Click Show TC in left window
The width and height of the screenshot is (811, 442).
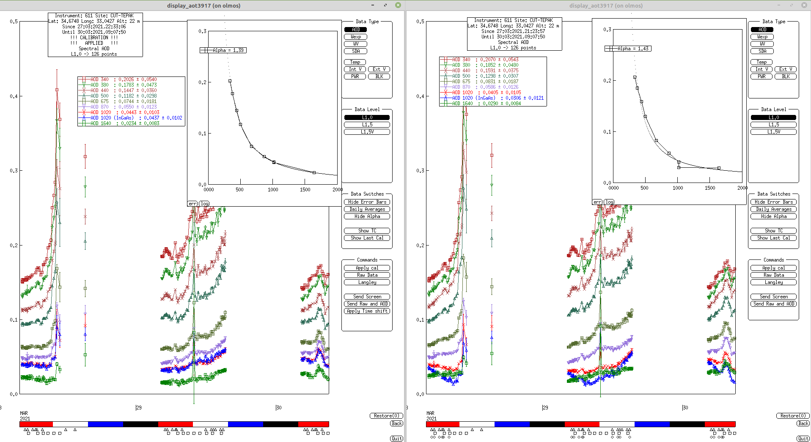click(x=367, y=231)
